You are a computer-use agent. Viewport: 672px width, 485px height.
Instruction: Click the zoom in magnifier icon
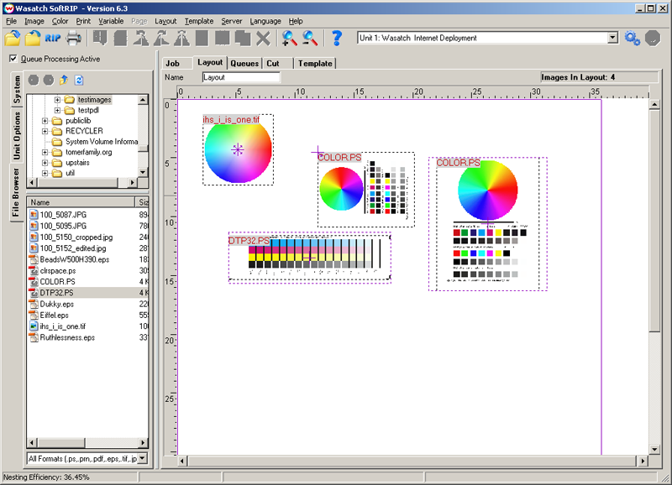pyautogui.click(x=289, y=38)
